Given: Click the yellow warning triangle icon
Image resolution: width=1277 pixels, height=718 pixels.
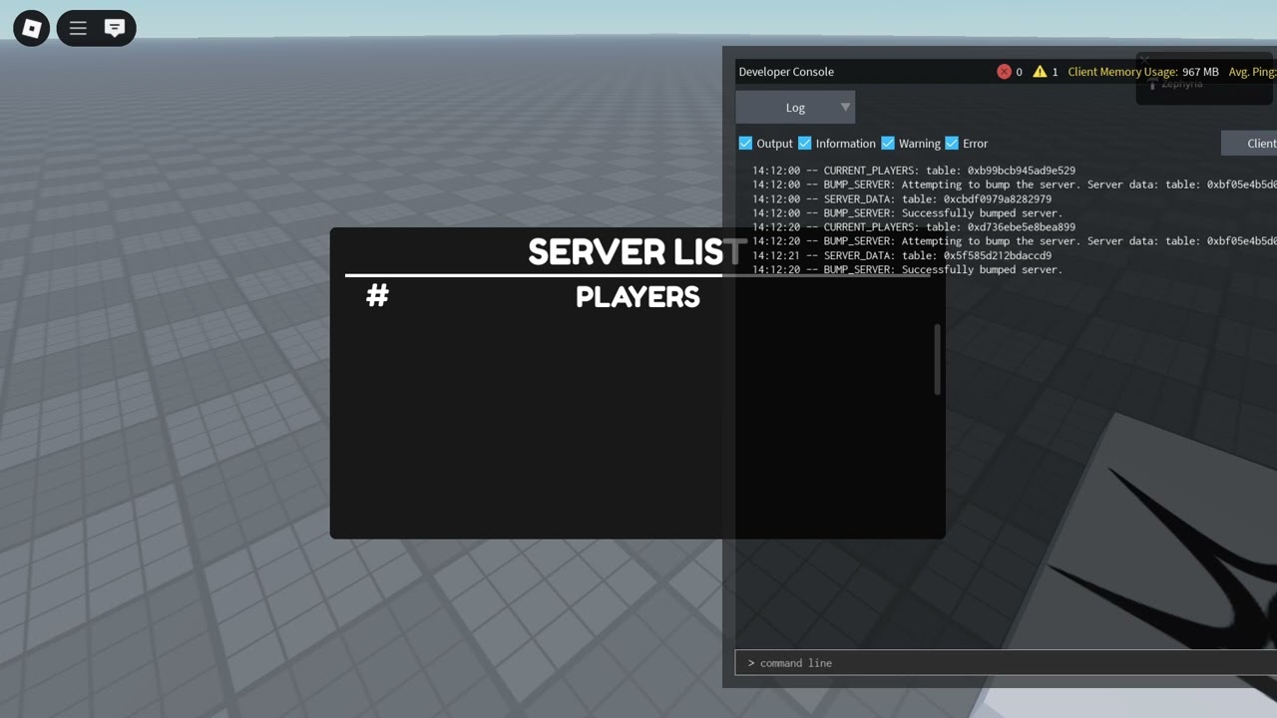Looking at the screenshot, I should point(1040,72).
